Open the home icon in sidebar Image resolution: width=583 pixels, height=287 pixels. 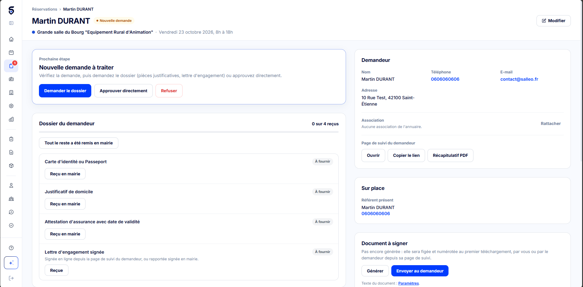coord(11,39)
